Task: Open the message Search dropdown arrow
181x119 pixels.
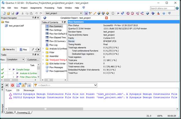Action: (x=95, y=85)
